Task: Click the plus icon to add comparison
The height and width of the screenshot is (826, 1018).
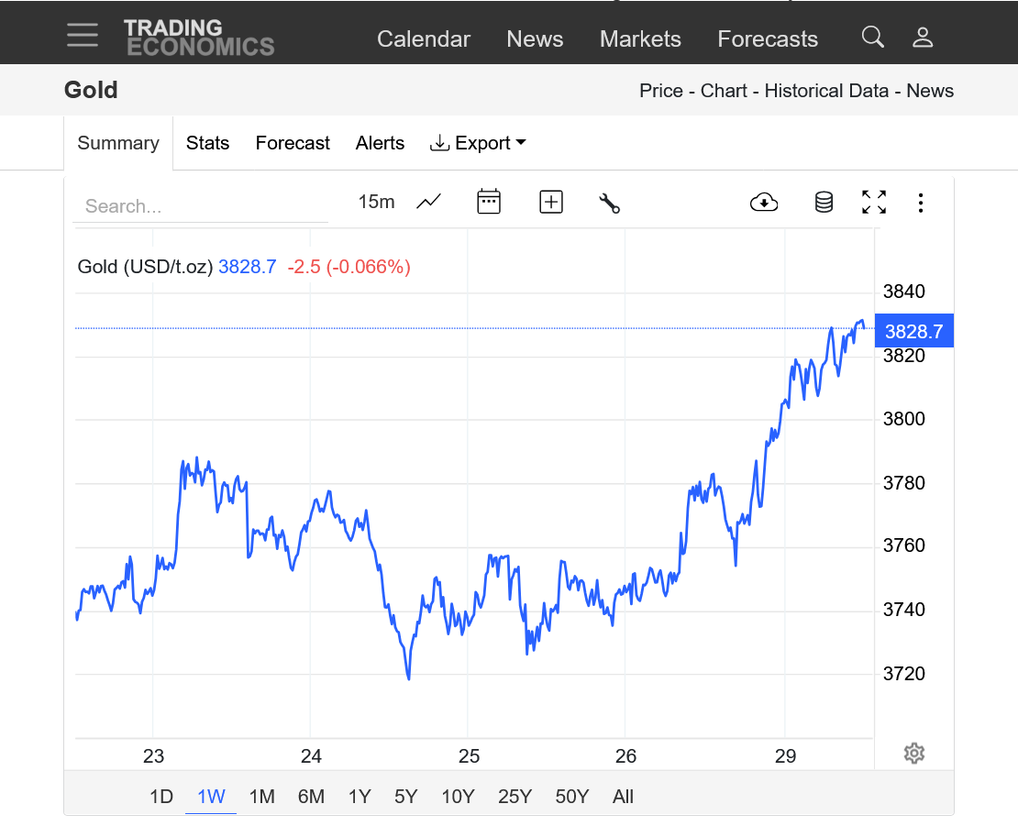Action: click(551, 202)
